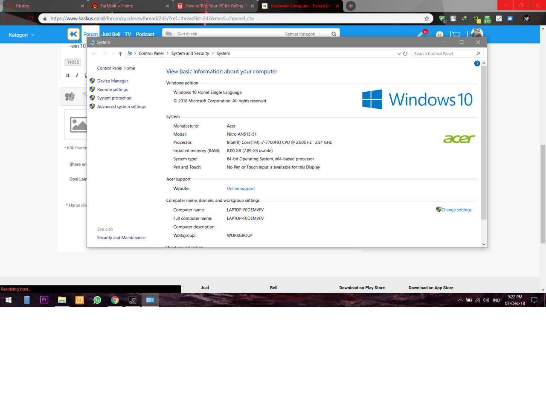Click Kaskus search magnifier icon
Image resolution: width=546 pixels, height=395 pixels.
click(x=334, y=34)
